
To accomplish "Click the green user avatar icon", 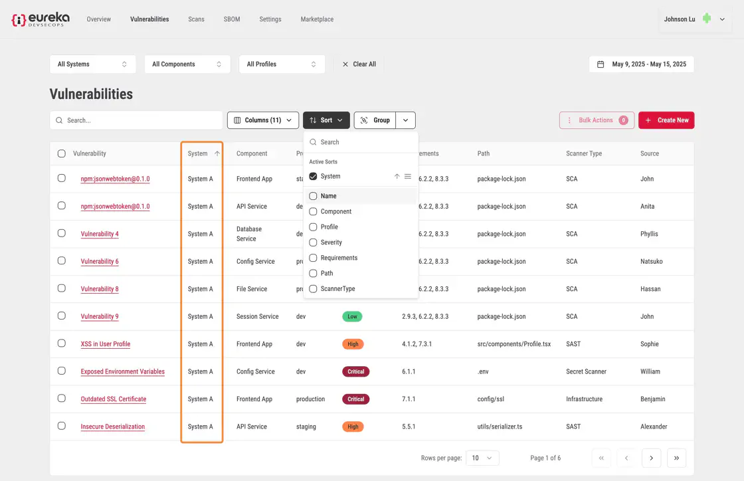I will [707, 19].
